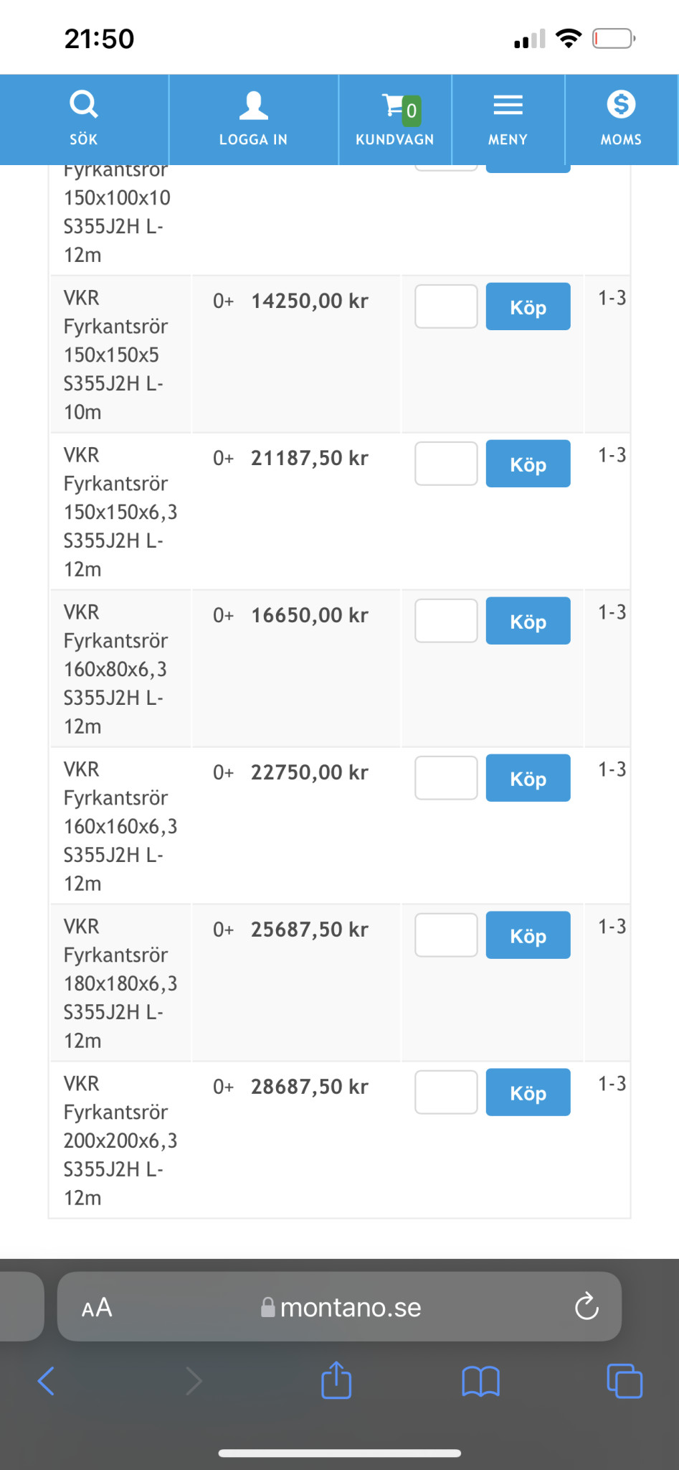The image size is (679, 1470).
Task: Select quantity box for 160x160x6,3 tube
Action: coord(446,778)
